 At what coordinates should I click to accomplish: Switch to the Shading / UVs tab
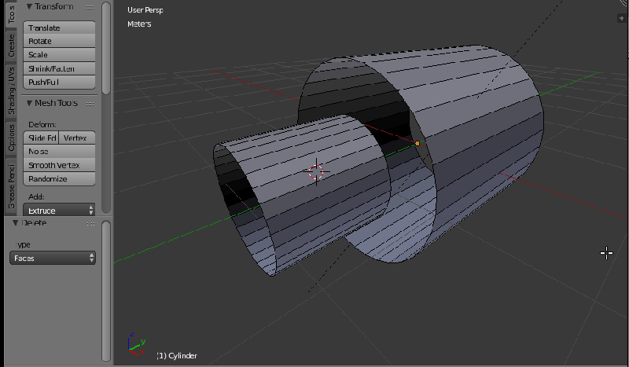tap(11, 90)
